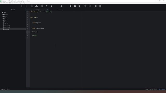The width and height of the screenshot is (166, 93).
Task: Select the audio folder in tree
Action: click(6, 15)
